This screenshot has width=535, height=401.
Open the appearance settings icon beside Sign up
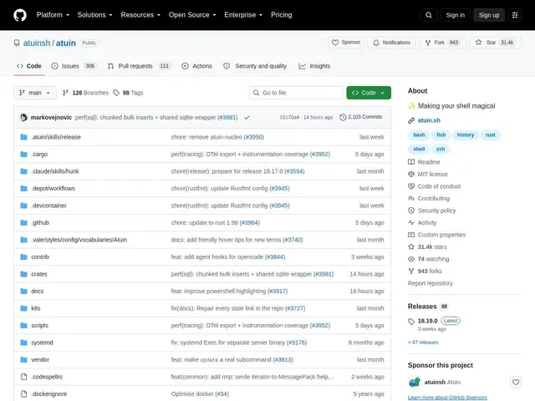click(x=515, y=15)
